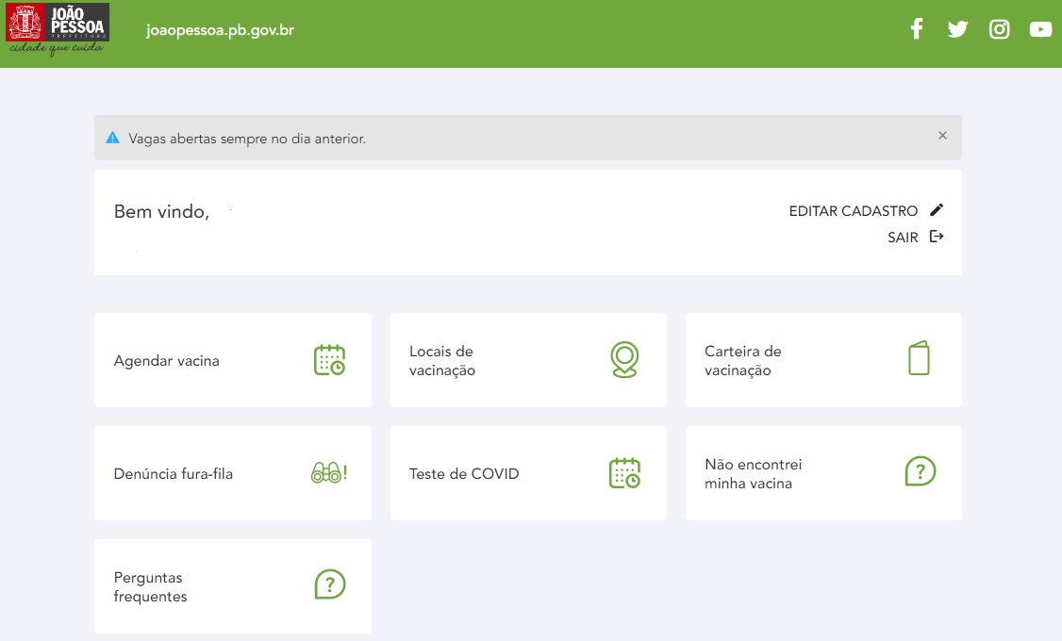Click the logout arrow icon beside Sair
The width and height of the screenshot is (1062, 641).
point(936,237)
